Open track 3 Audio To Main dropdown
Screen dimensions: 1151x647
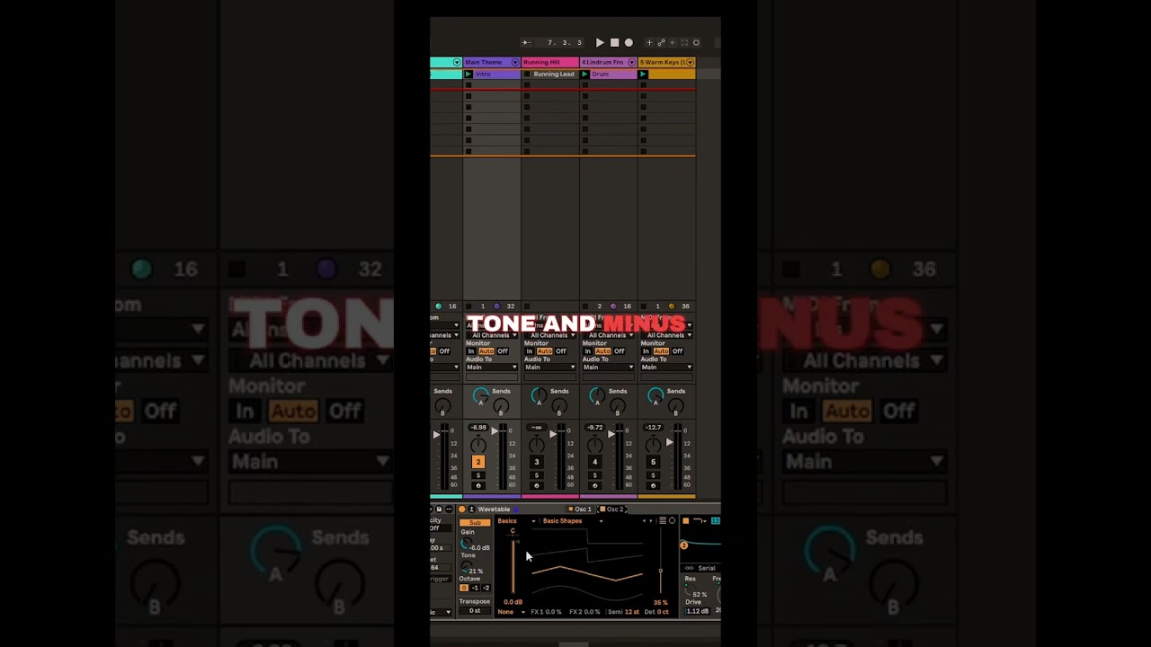pos(550,367)
